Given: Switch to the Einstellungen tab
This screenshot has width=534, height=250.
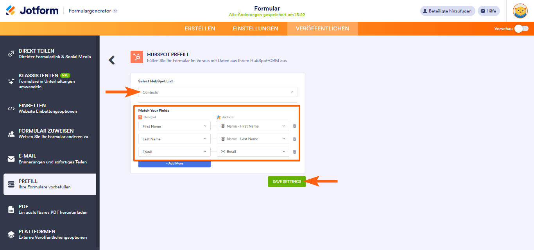Looking at the screenshot, I should (x=256, y=28).
